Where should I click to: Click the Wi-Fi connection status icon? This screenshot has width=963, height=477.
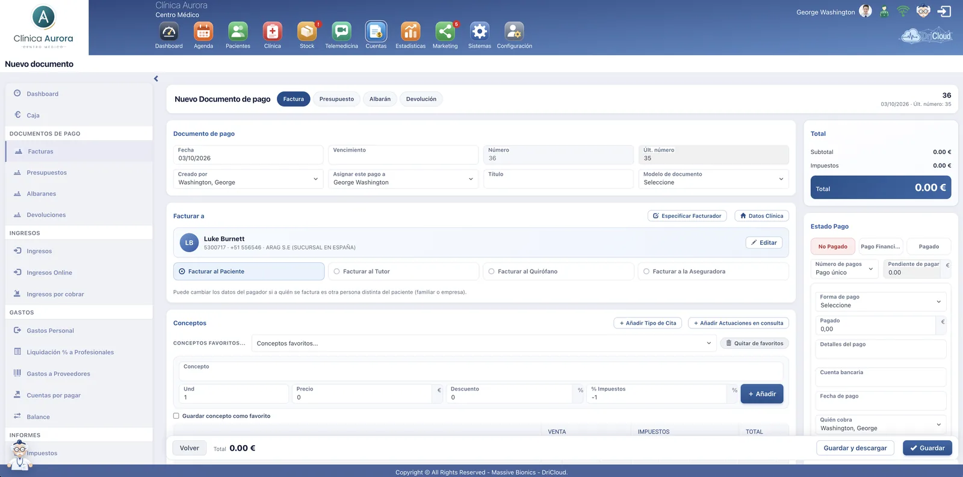[903, 11]
